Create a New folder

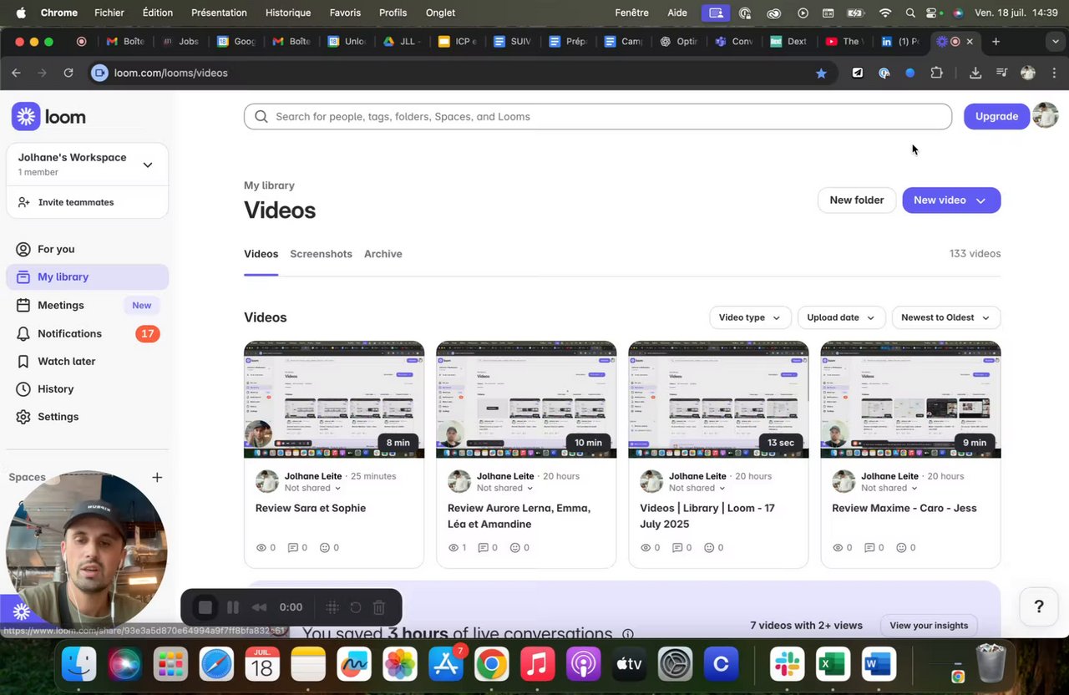857,200
